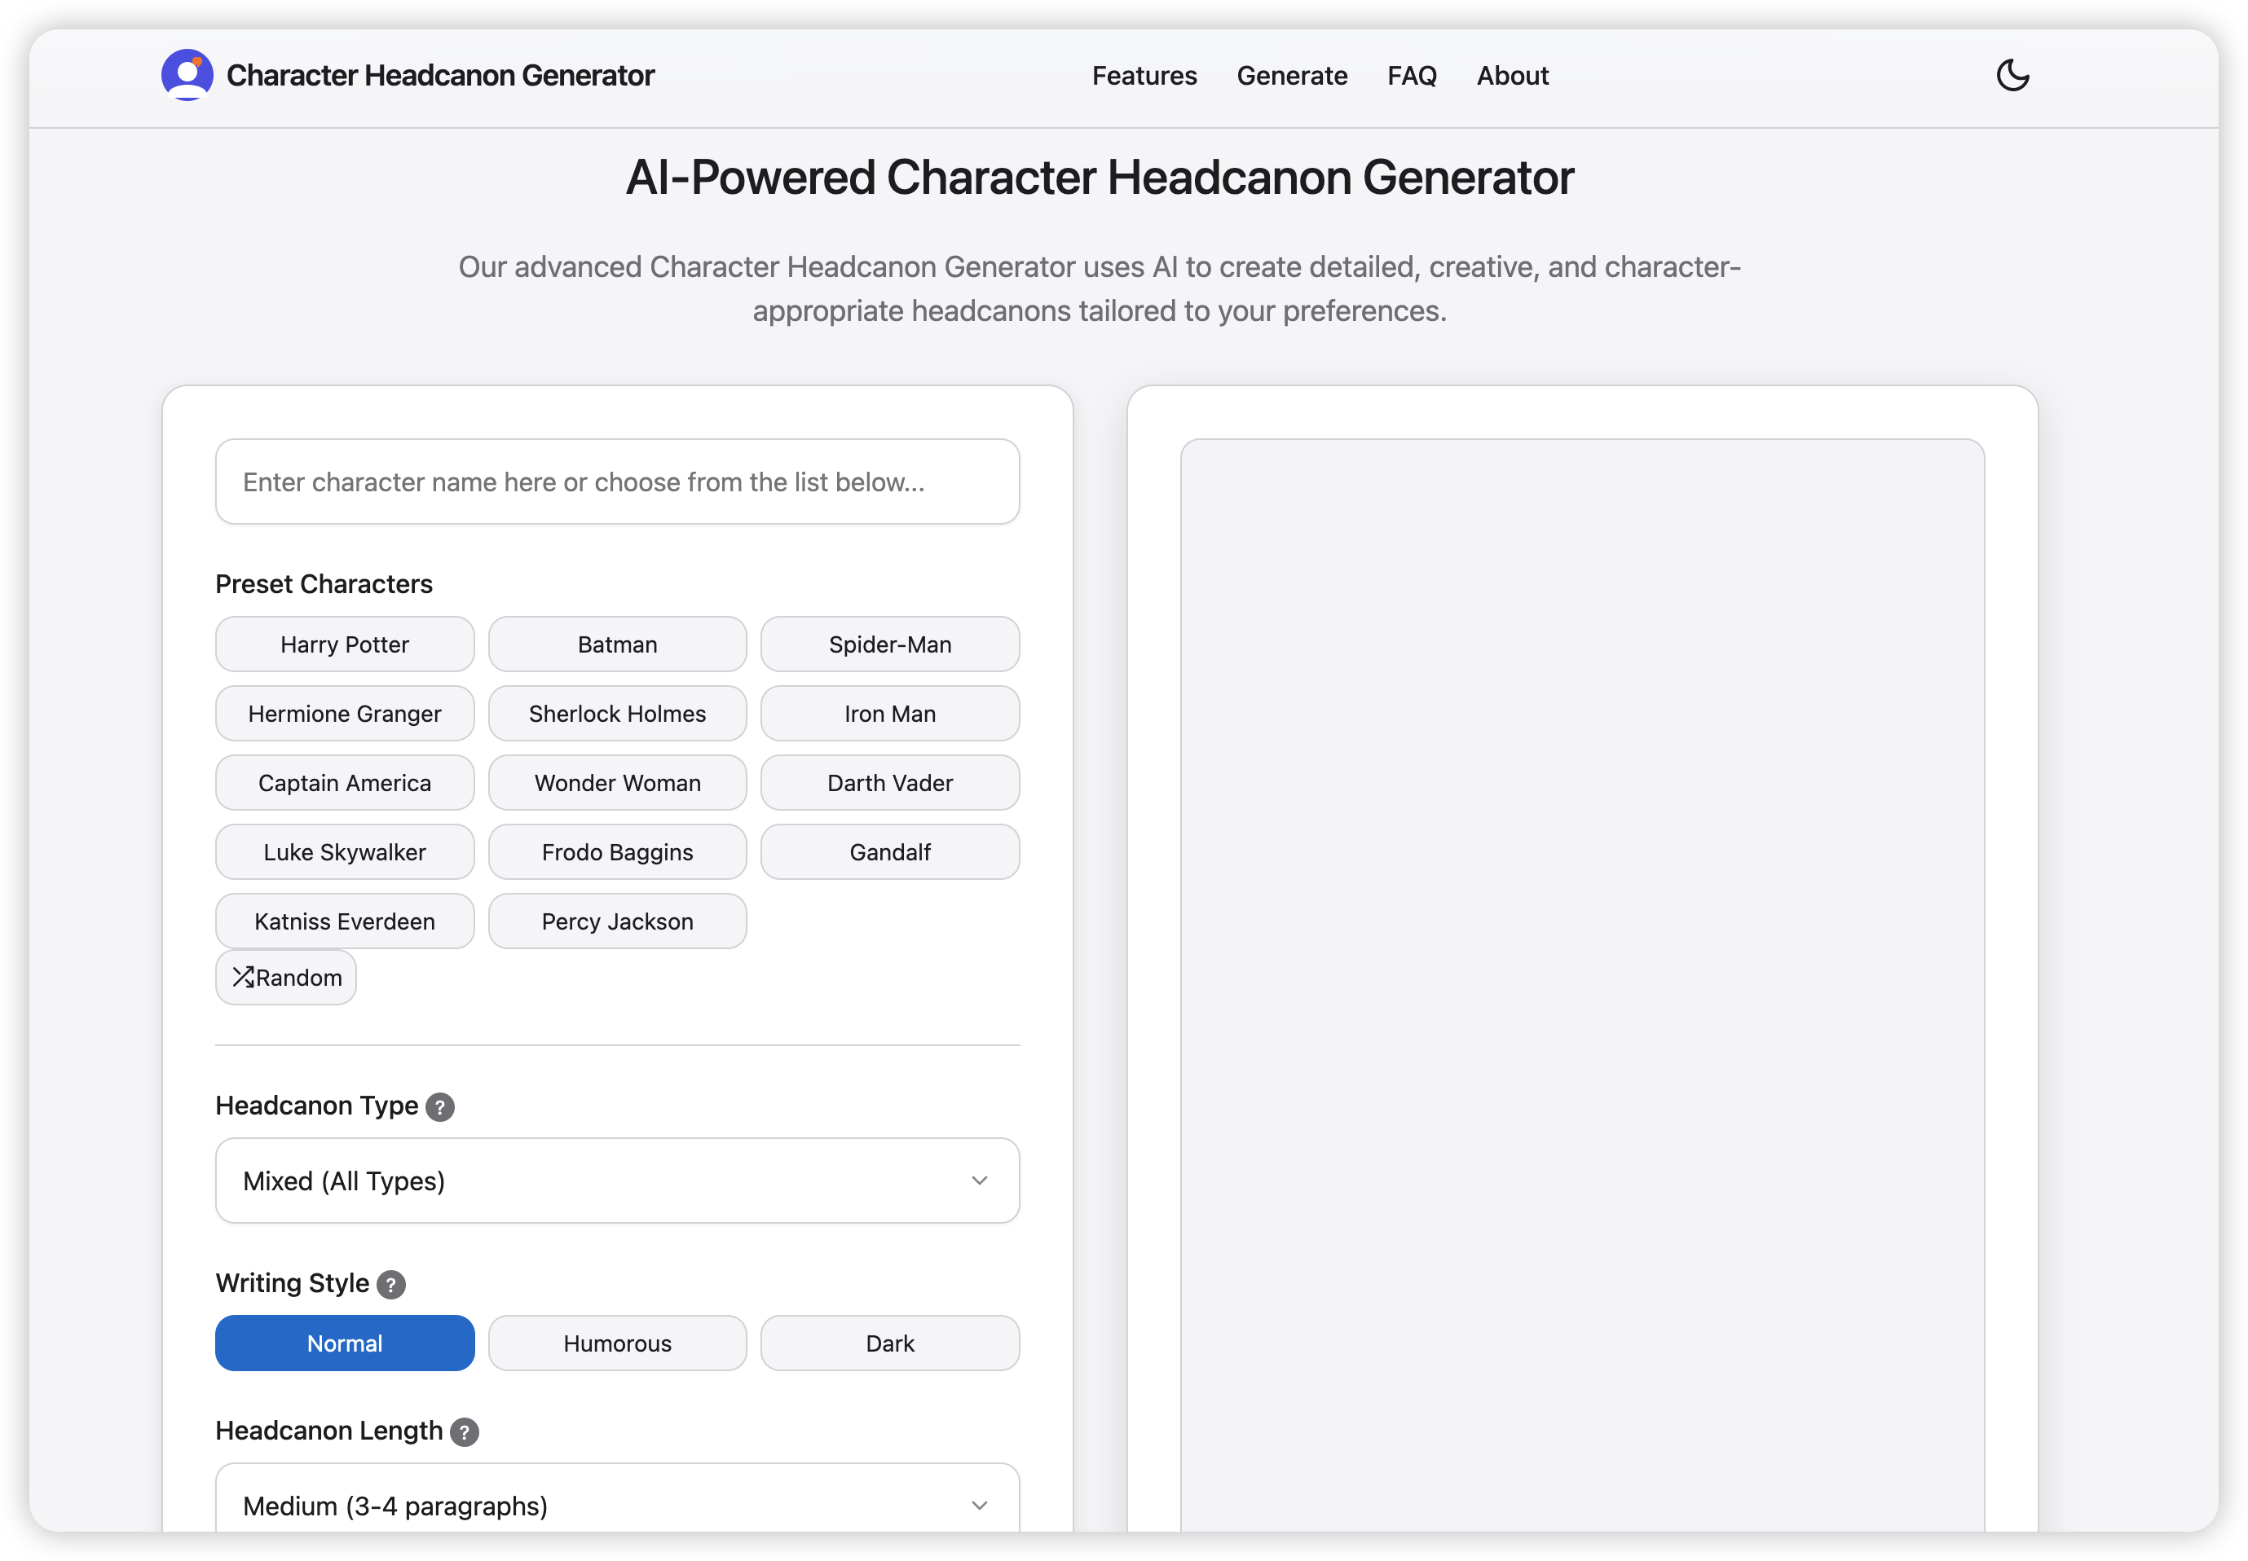Click the character name input field
Viewport: 2248px width, 1561px height.
tap(617, 481)
